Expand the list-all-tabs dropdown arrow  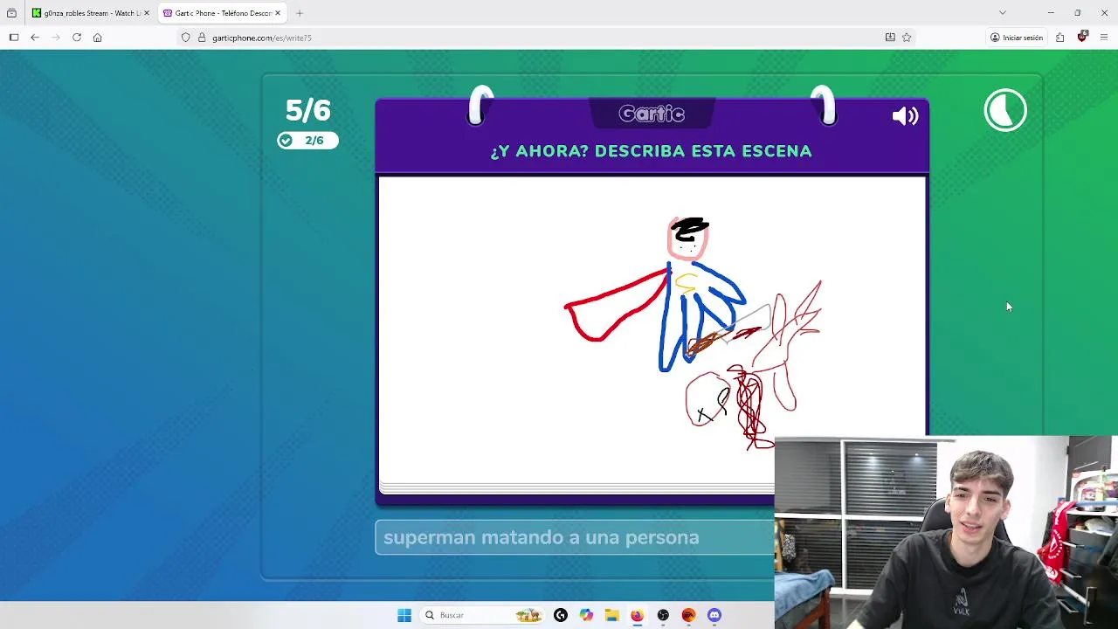pyautogui.click(x=1003, y=13)
